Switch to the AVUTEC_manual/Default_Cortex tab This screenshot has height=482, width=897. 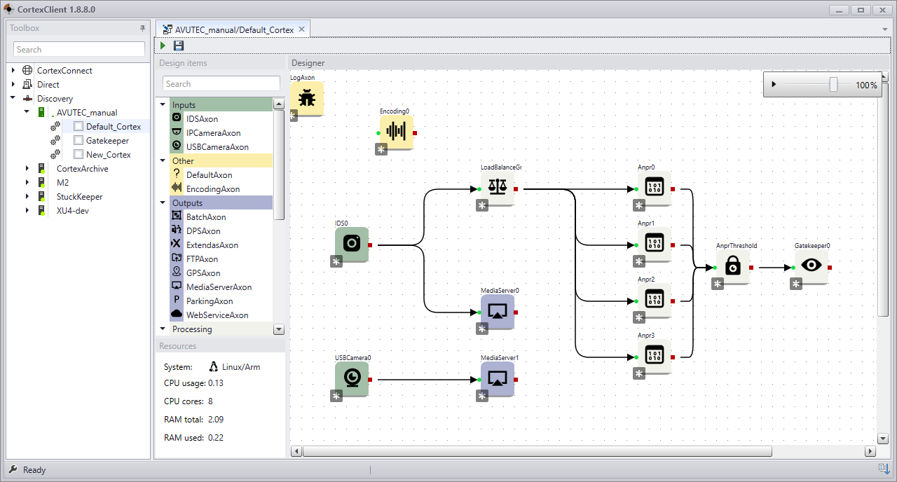tap(234, 29)
